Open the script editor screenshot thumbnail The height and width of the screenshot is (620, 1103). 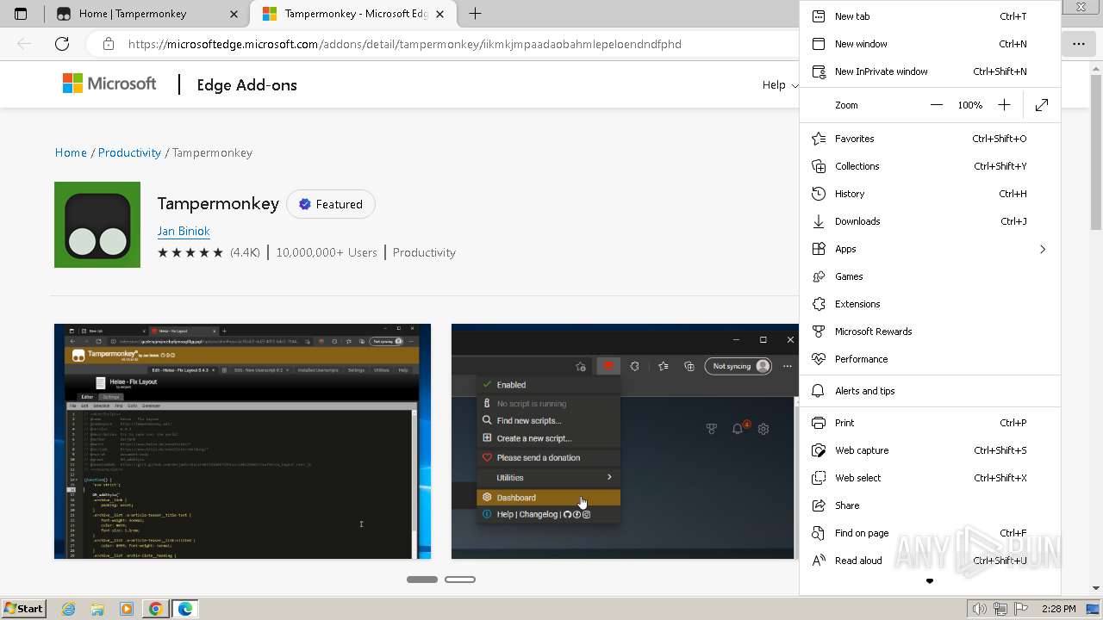(242, 441)
